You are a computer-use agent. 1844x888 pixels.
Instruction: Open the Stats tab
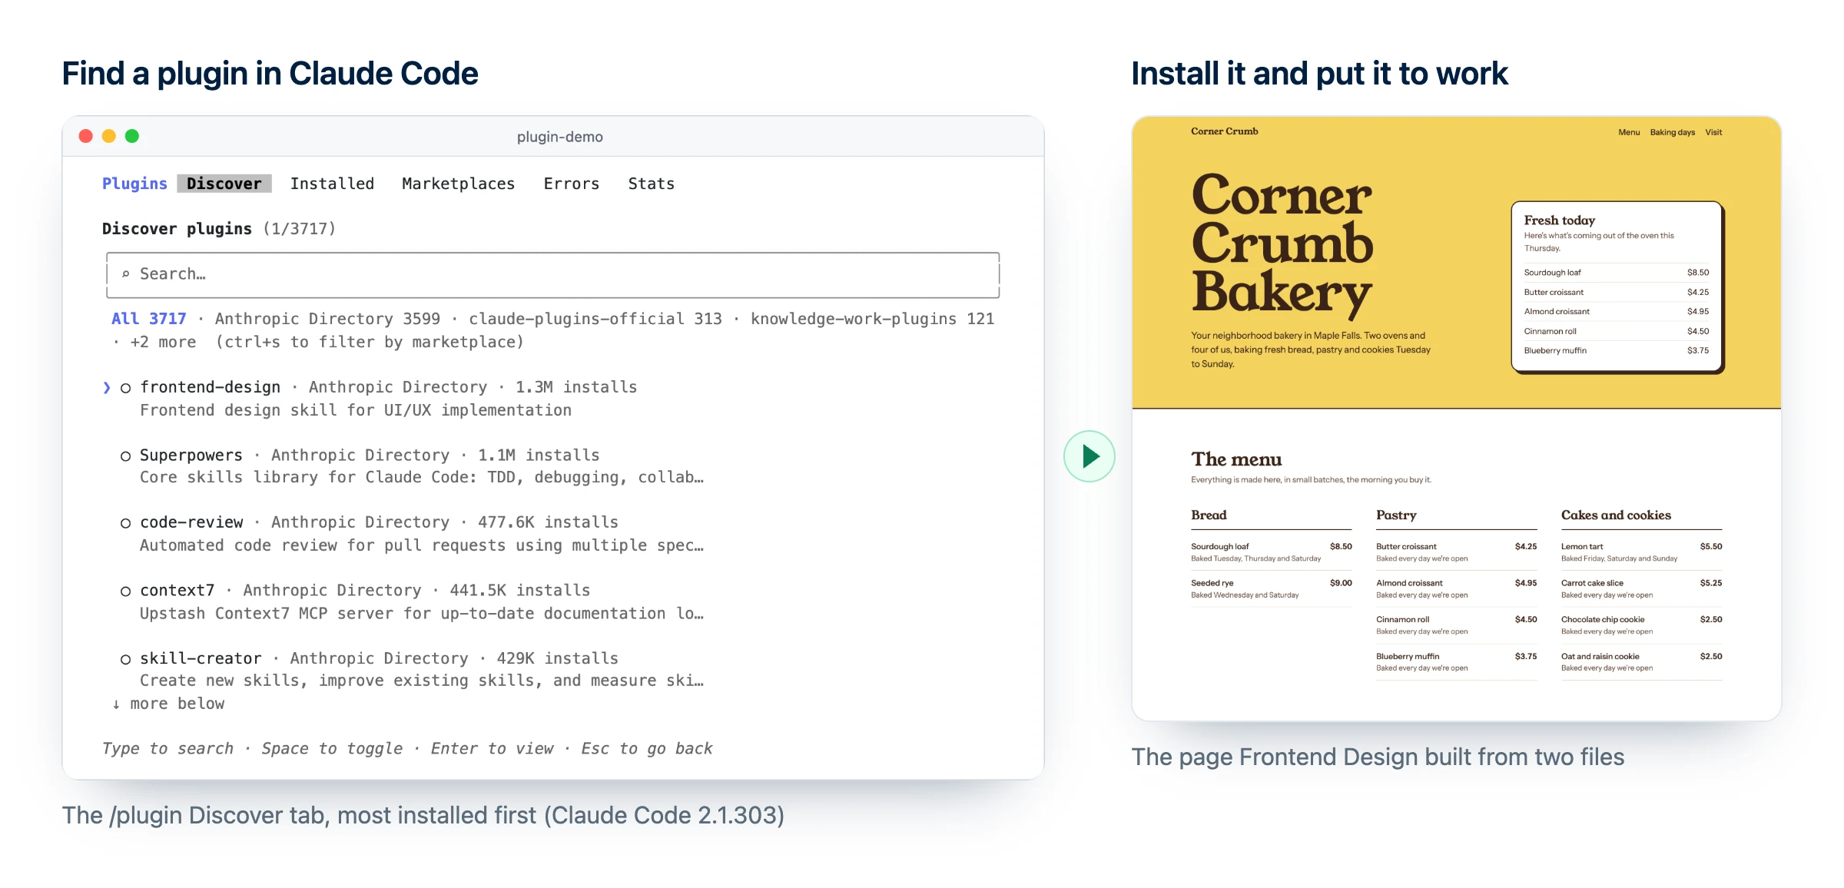tap(652, 184)
